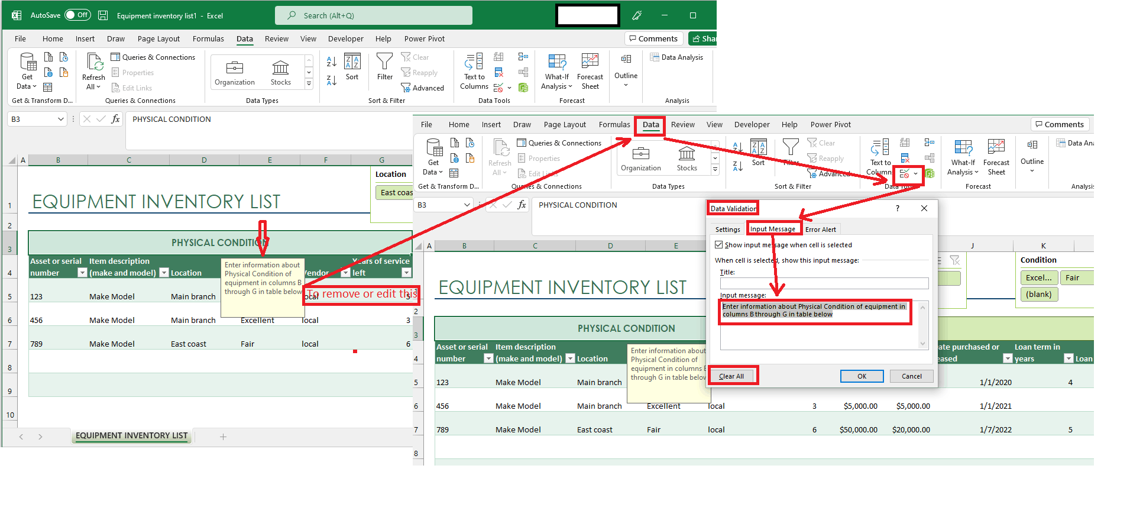
Task: Open Queries & Connections in Equipment inventory list1 window
Action: [x=153, y=57]
